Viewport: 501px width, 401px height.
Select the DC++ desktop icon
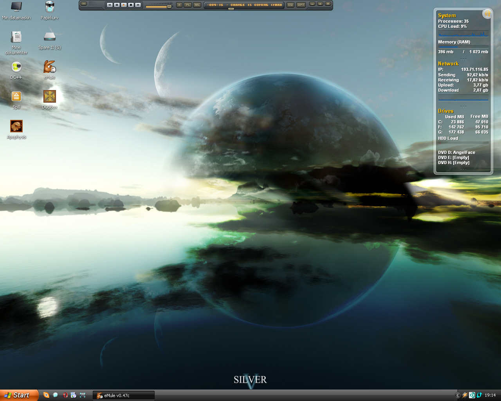click(x=16, y=70)
